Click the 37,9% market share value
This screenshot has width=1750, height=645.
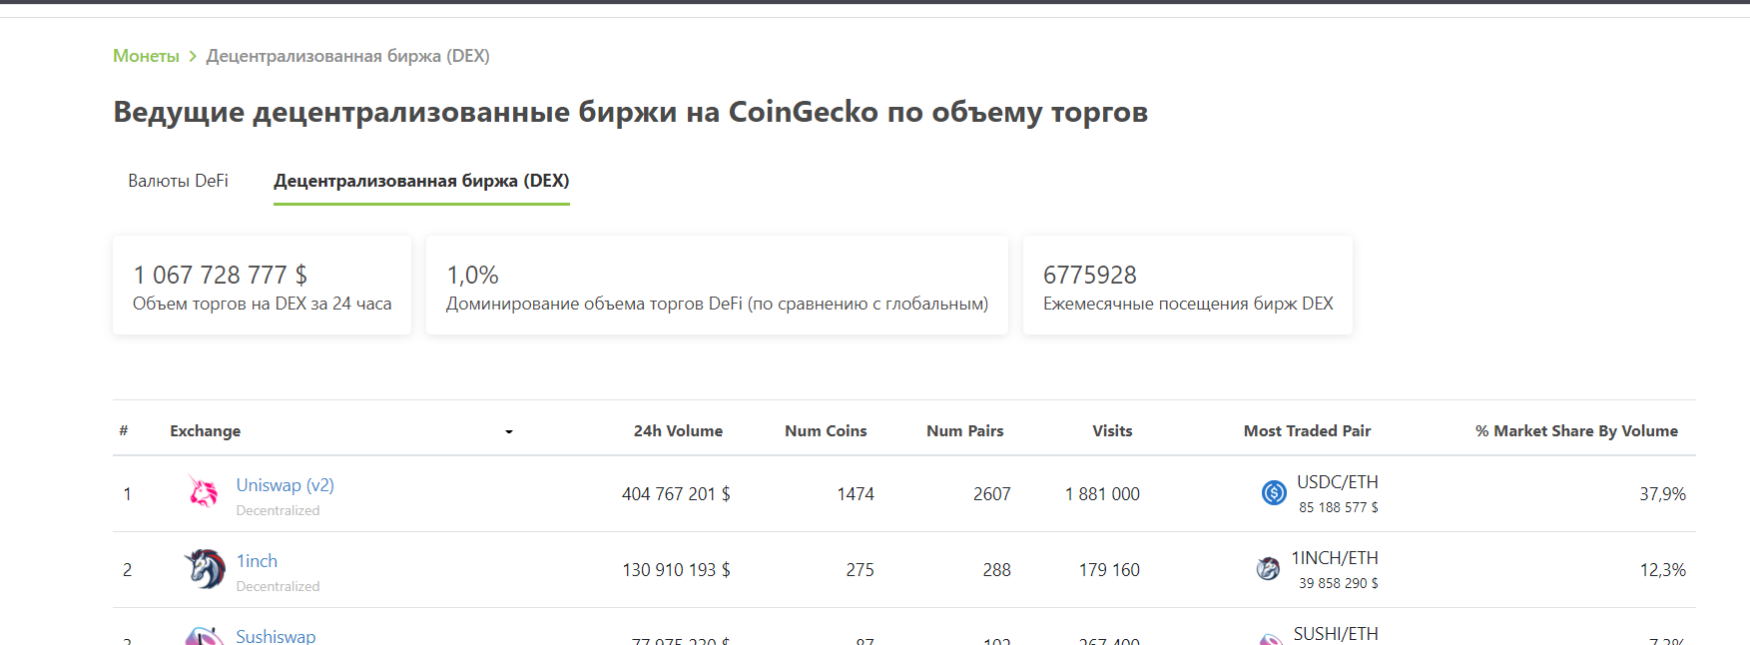pos(1662,494)
